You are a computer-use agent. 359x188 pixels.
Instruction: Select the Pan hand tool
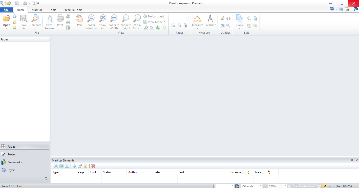coord(79,21)
